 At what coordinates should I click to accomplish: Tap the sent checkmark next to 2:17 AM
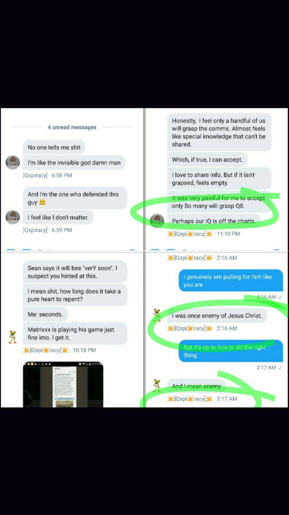click(x=280, y=367)
